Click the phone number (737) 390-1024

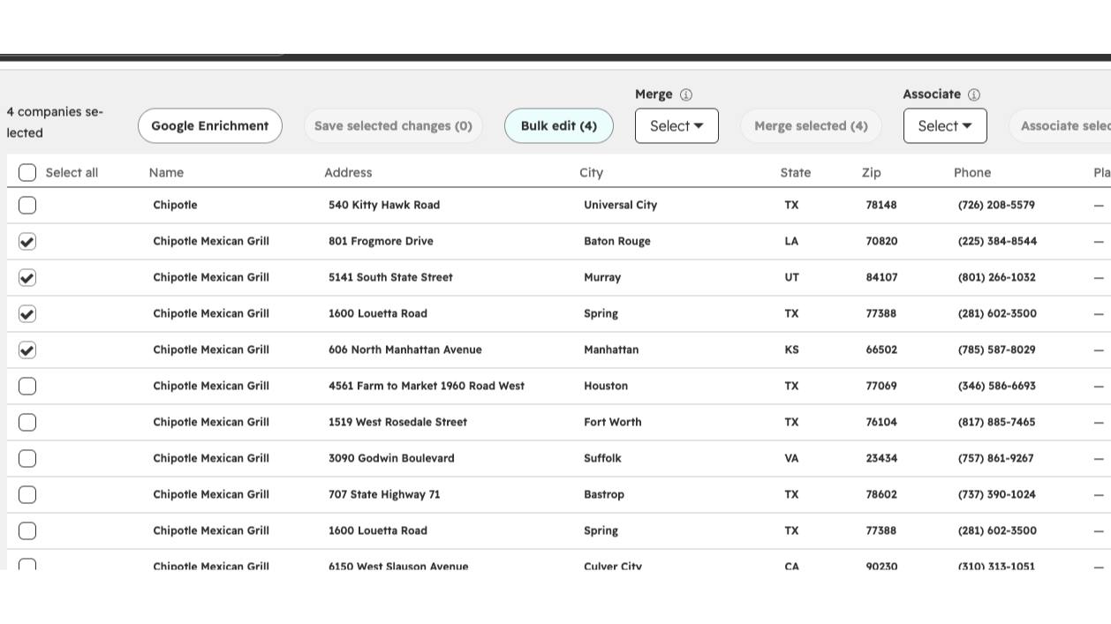click(996, 494)
